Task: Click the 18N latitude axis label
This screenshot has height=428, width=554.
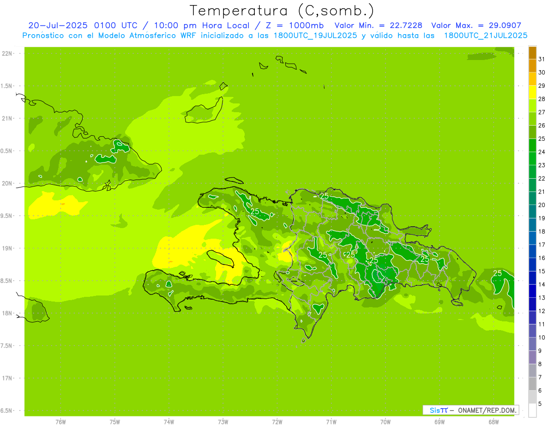Action: pyautogui.click(x=7, y=313)
